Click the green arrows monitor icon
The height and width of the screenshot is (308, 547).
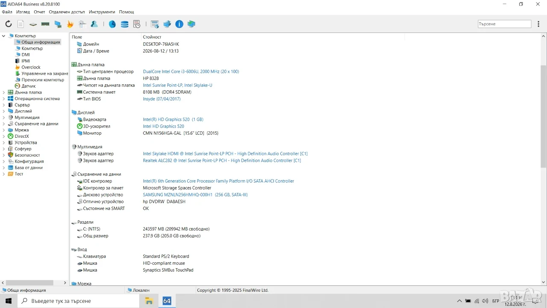(x=191, y=24)
